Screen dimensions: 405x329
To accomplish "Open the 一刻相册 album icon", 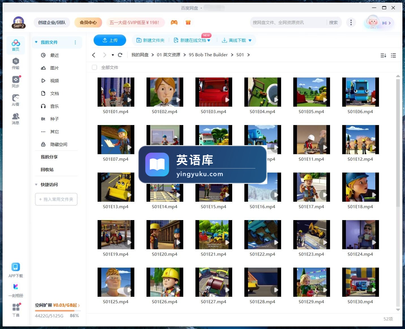I will [16, 290].
